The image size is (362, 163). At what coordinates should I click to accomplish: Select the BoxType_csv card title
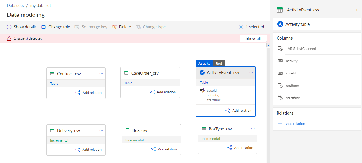(x=220, y=129)
